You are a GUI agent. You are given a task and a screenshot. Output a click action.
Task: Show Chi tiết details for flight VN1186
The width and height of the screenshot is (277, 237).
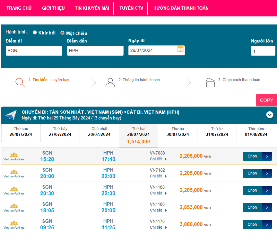coord(158,210)
